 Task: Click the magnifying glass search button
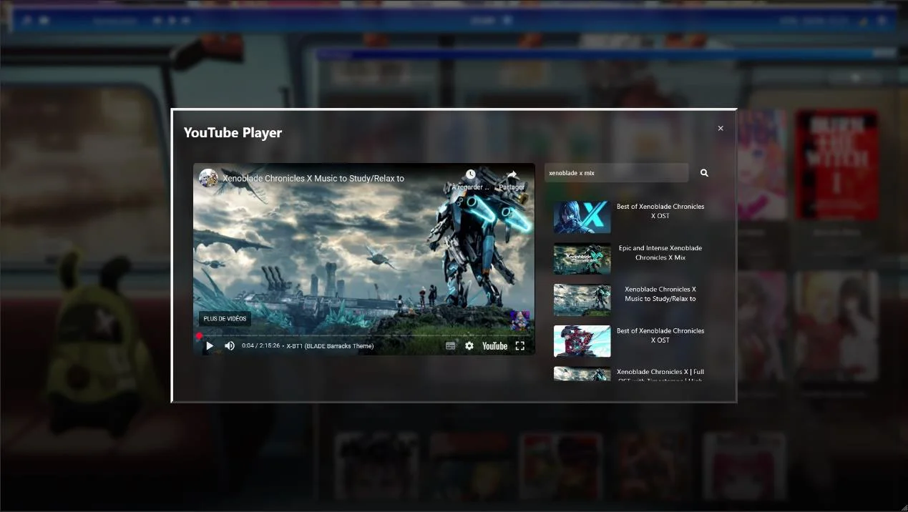(704, 173)
